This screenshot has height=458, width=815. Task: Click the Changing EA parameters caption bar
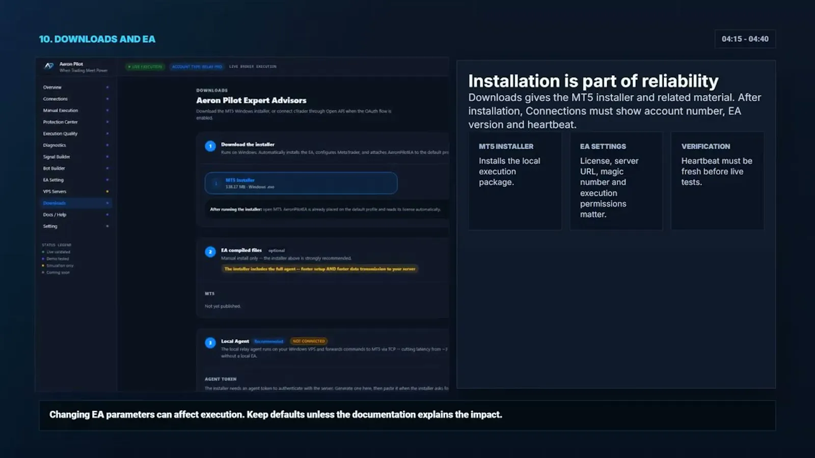click(x=407, y=415)
